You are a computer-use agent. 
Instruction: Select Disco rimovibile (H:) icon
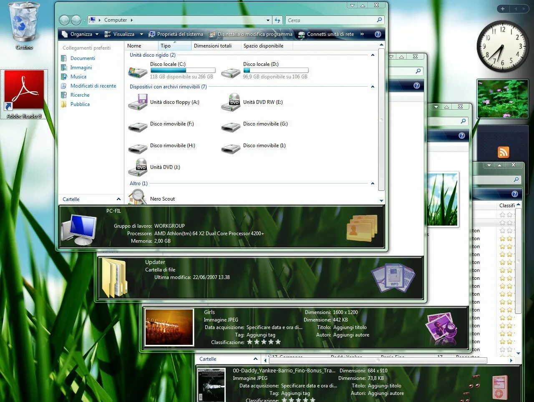tap(138, 148)
